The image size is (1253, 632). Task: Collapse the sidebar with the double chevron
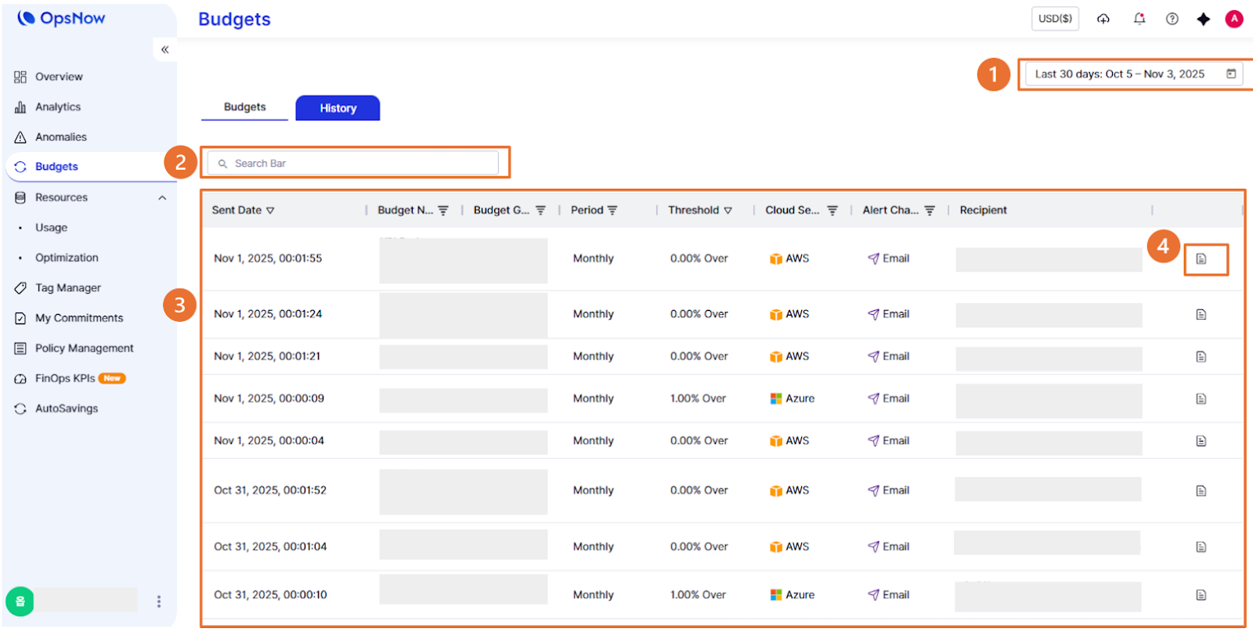[x=164, y=49]
